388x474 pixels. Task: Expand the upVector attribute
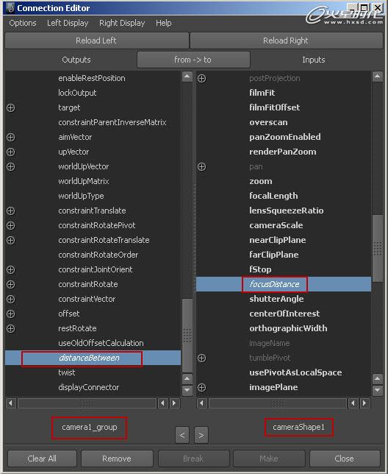pos(10,152)
